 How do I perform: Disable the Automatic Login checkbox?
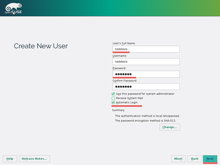pyautogui.click(x=113, y=103)
